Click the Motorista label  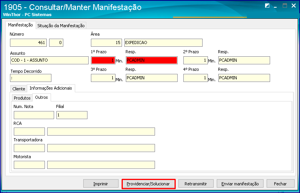click(x=22, y=157)
